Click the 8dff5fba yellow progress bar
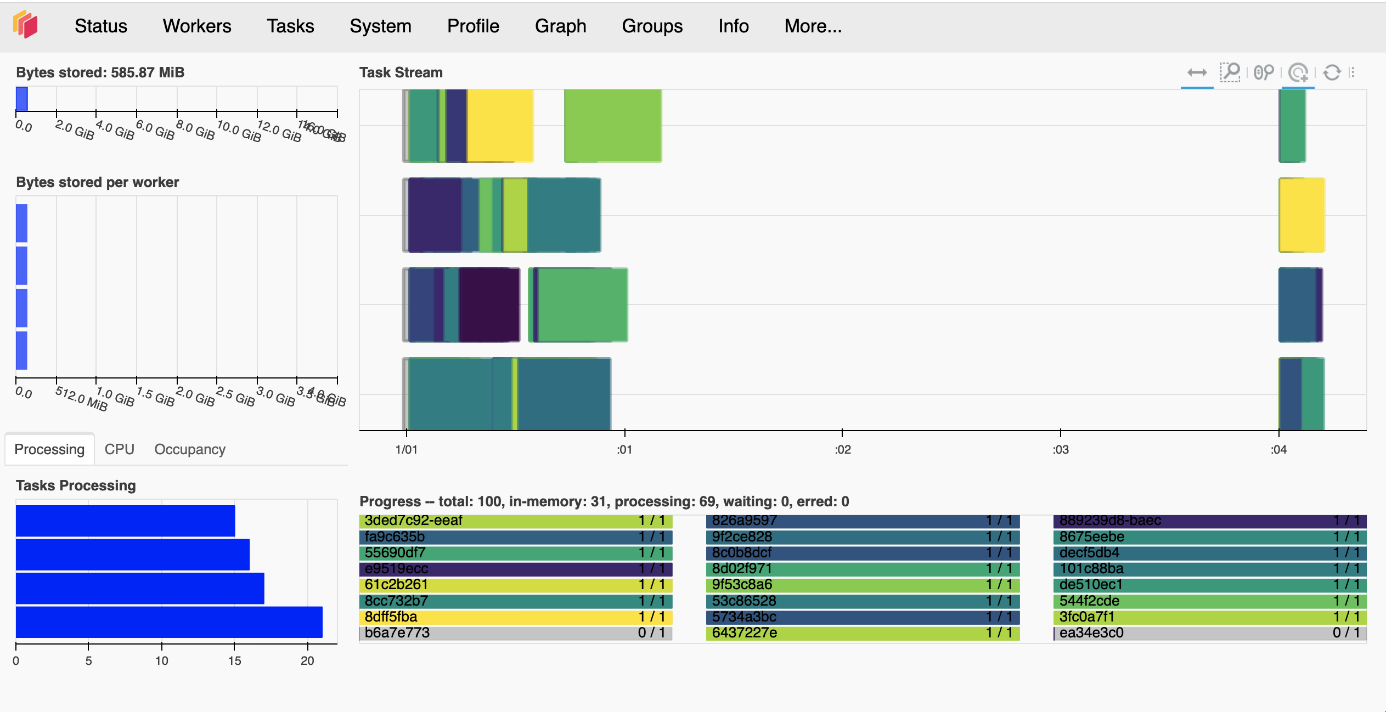 [516, 617]
